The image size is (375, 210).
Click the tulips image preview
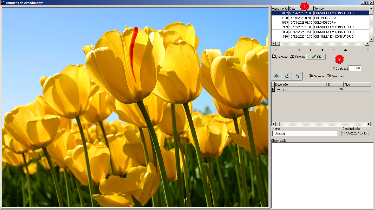click(135, 107)
